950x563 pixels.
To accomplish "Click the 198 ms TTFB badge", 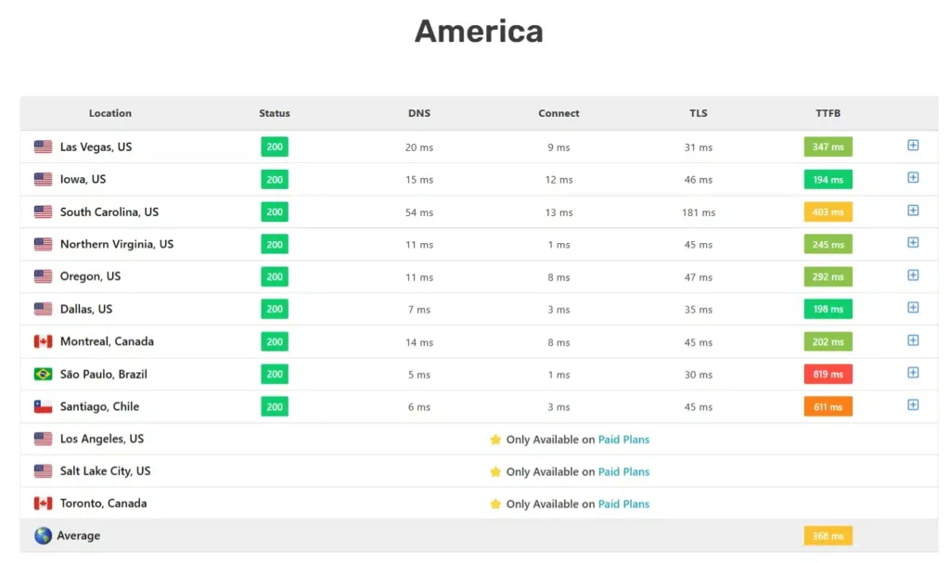I will coord(828,309).
